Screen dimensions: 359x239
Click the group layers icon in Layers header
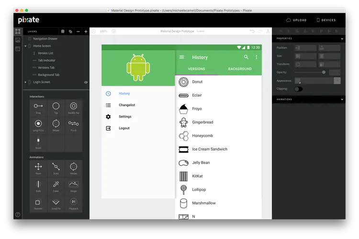coord(63,32)
